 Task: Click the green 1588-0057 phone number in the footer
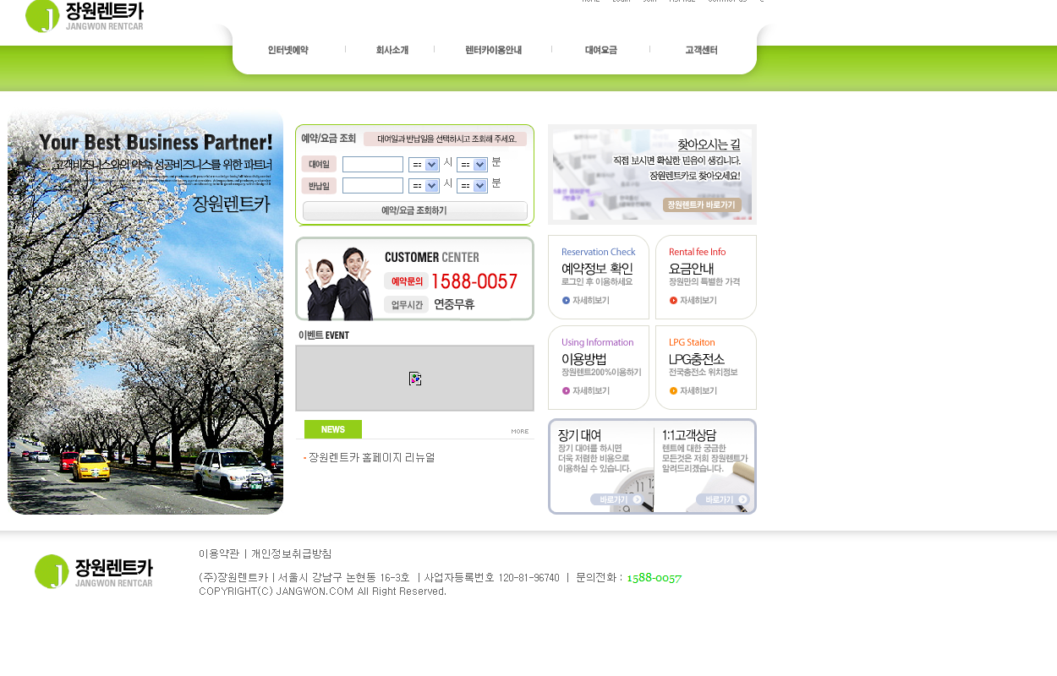click(x=654, y=578)
